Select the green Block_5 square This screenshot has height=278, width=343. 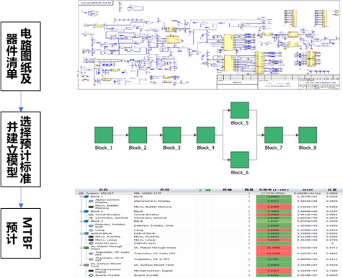pos(240,110)
